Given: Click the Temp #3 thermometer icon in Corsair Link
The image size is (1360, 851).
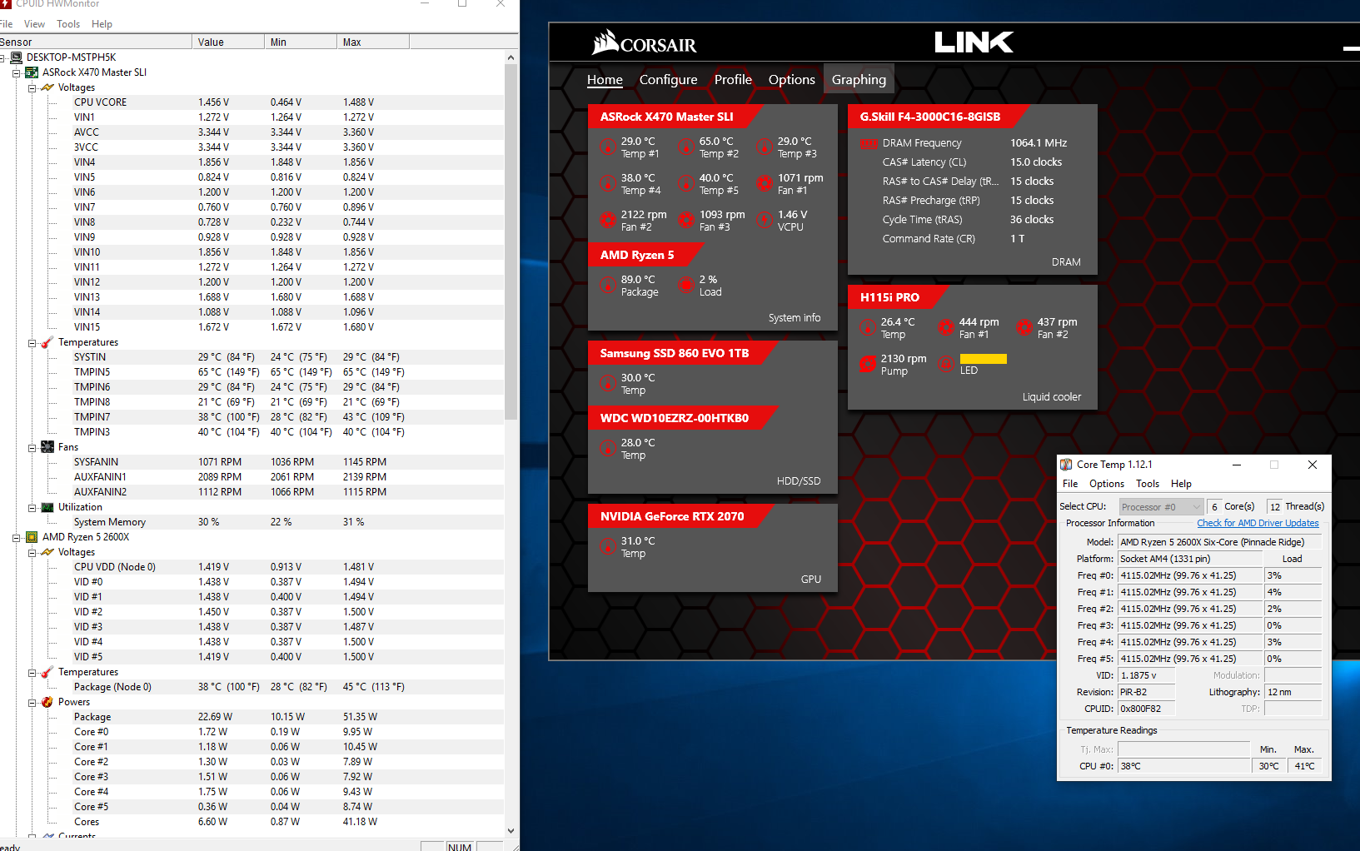Looking at the screenshot, I should pos(764,147).
